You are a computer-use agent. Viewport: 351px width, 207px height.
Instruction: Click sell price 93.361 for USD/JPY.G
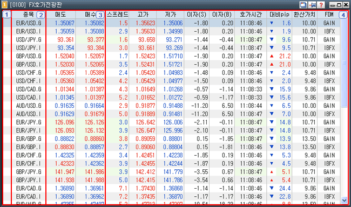click(65, 39)
